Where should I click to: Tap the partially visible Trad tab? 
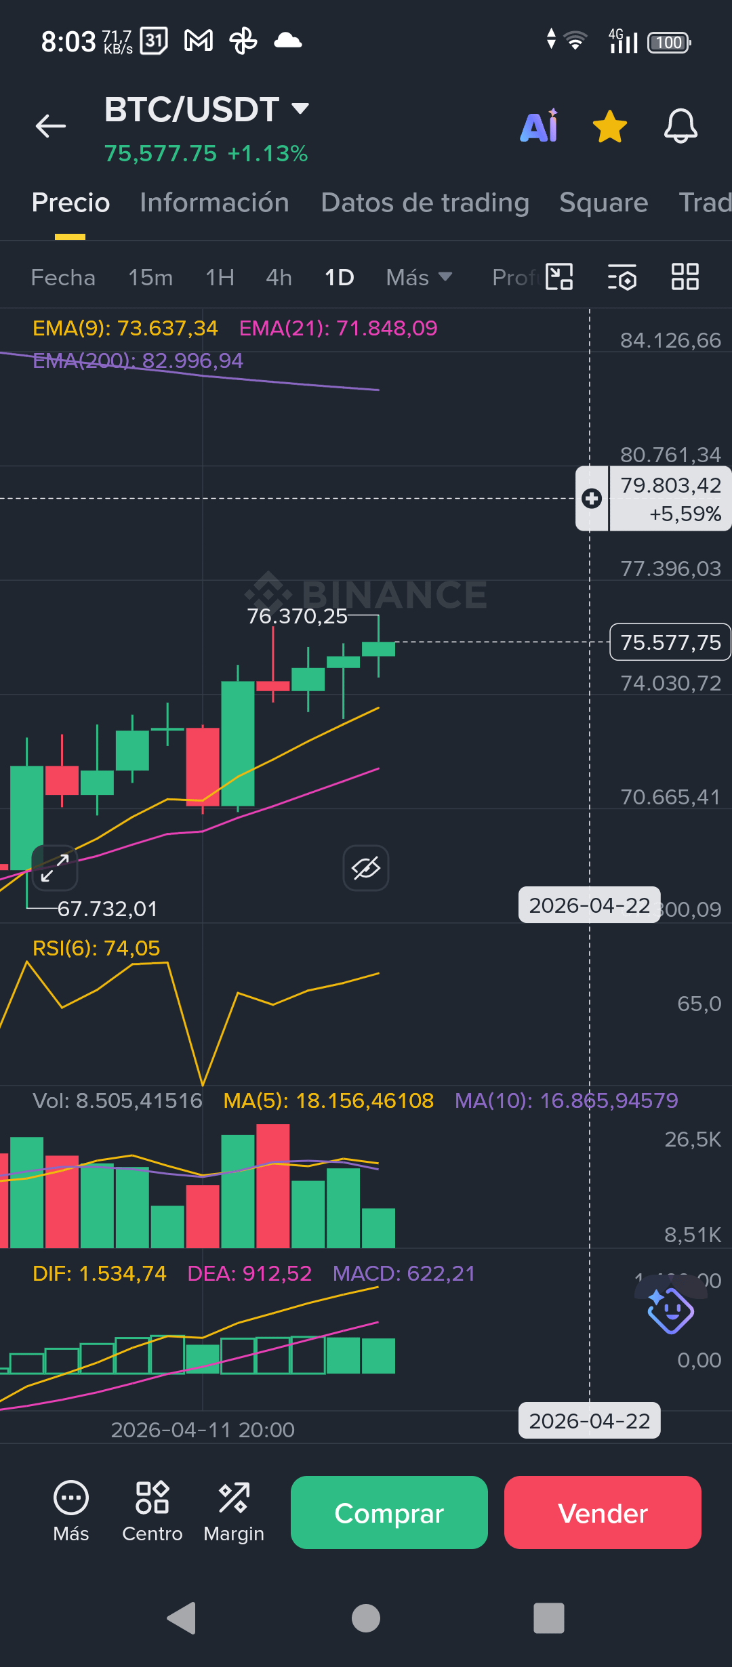pos(705,203)
